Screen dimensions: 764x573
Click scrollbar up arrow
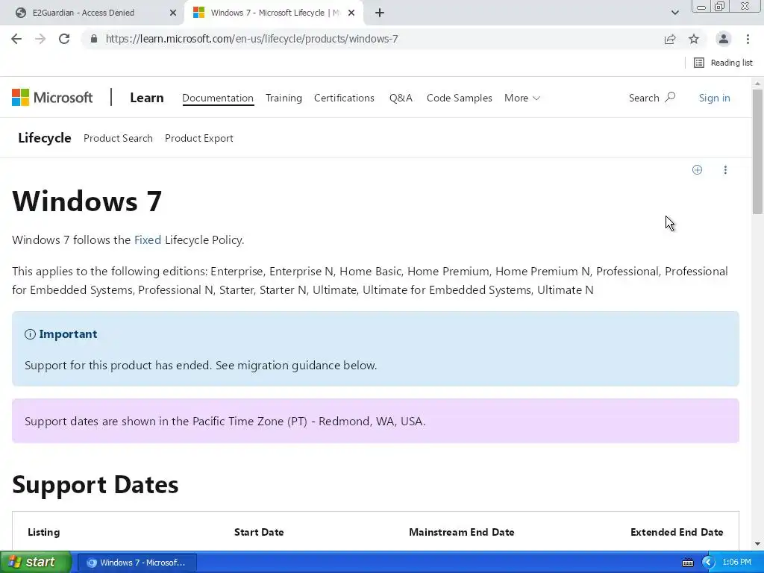(758, 84)
